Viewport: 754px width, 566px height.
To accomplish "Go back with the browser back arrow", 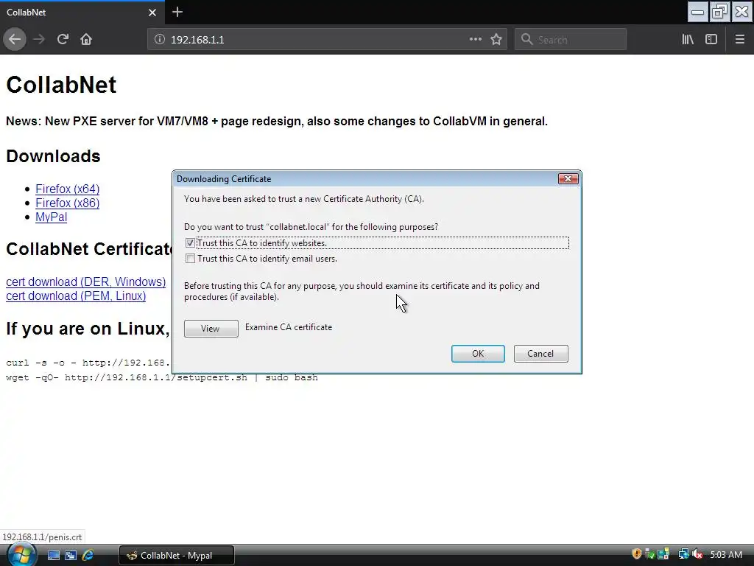I will pyautogui.click(x=15, y=40).
